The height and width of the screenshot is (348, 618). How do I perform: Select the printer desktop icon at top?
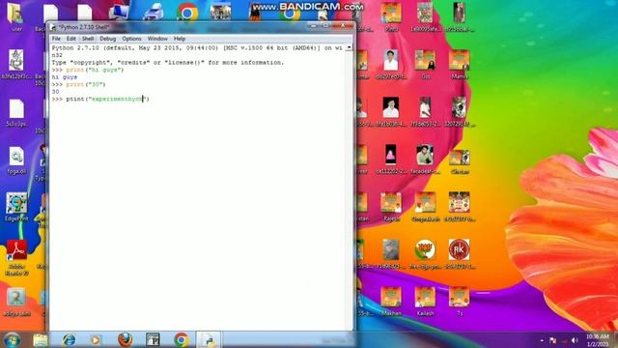154,13
